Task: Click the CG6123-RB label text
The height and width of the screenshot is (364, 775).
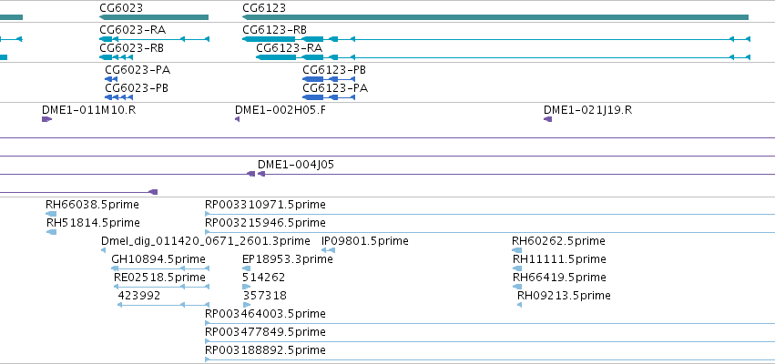Action: (274, 30)
